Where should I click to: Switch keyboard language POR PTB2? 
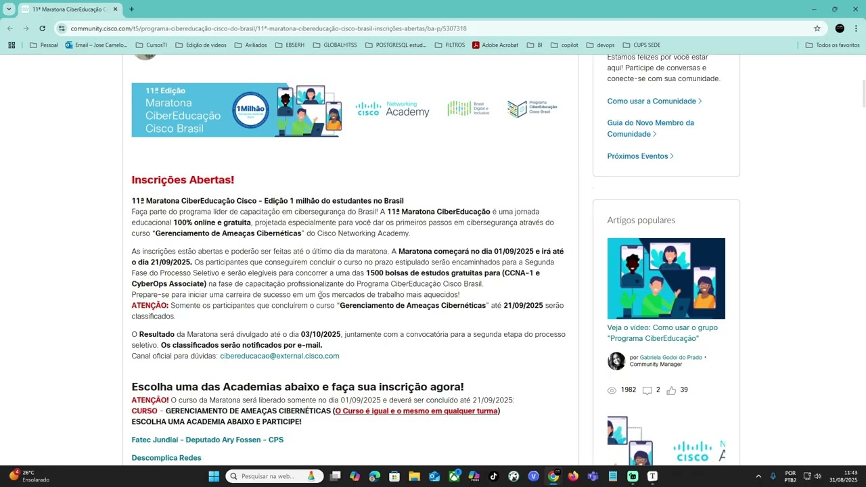point(790,476)
